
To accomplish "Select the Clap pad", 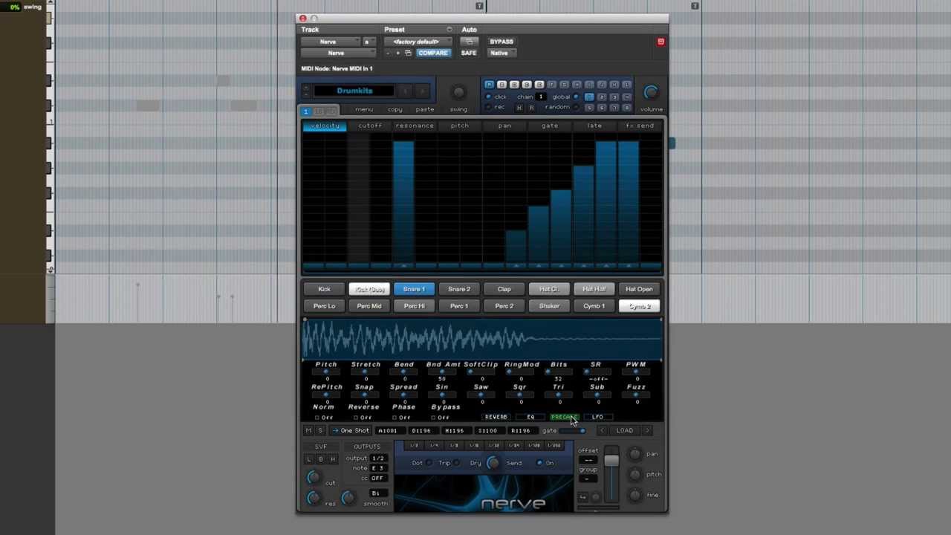I will click(x=504, y=289).
